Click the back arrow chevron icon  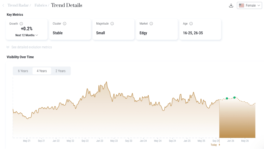[3, 5]
